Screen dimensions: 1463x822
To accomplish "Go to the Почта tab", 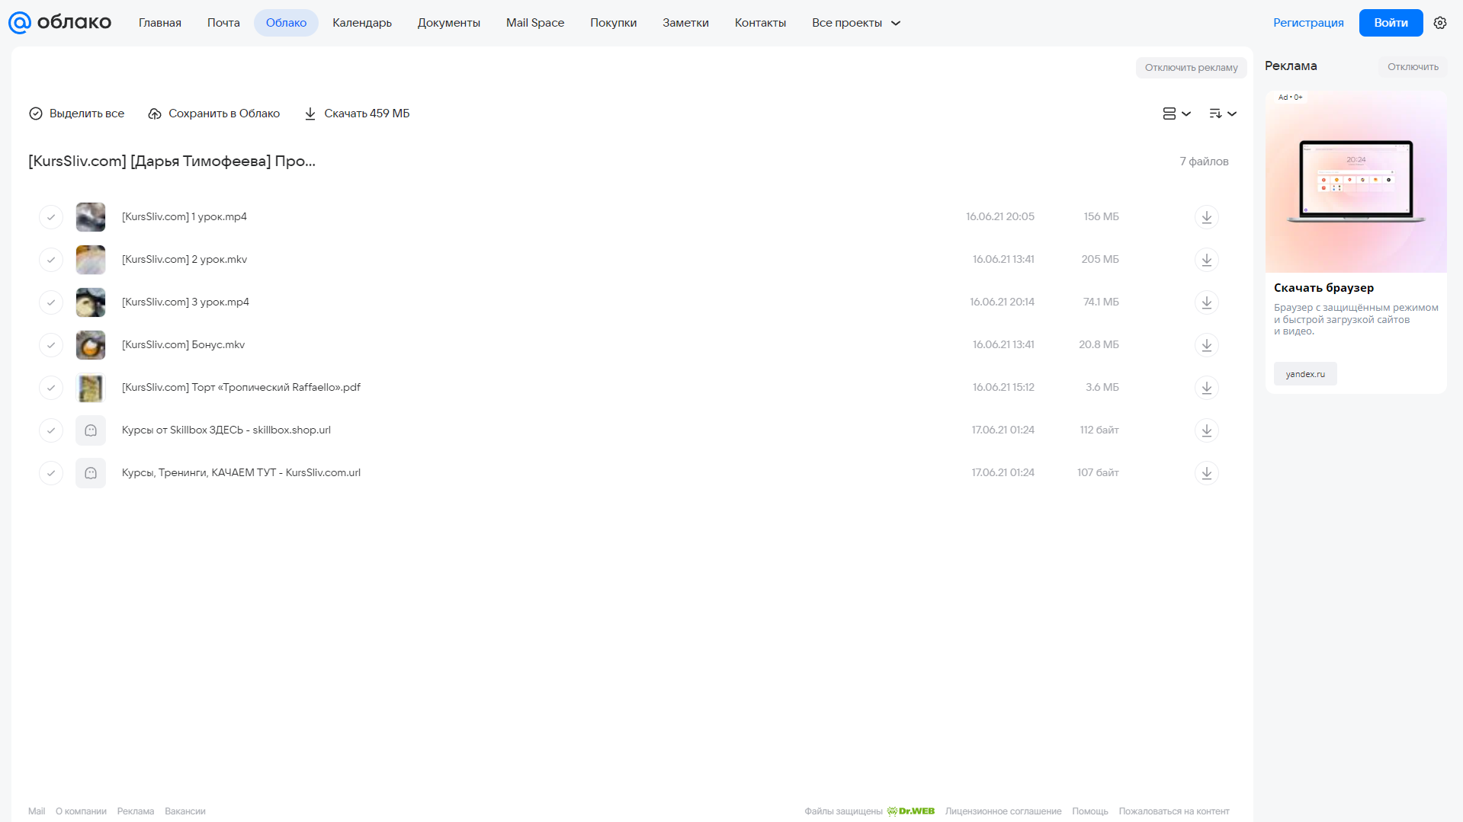I will click(x=223, y=23).
